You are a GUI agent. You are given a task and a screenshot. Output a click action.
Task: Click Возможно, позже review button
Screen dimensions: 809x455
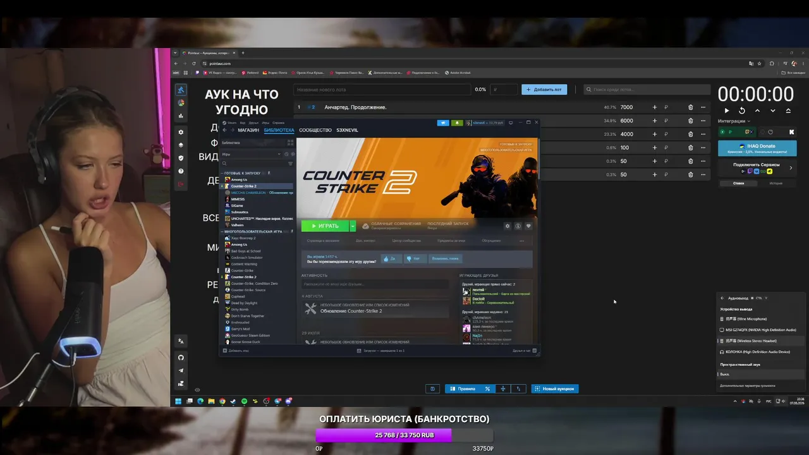(445, 258)
